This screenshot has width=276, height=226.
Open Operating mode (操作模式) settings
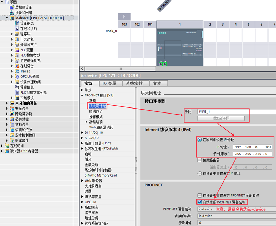(96, 117)
